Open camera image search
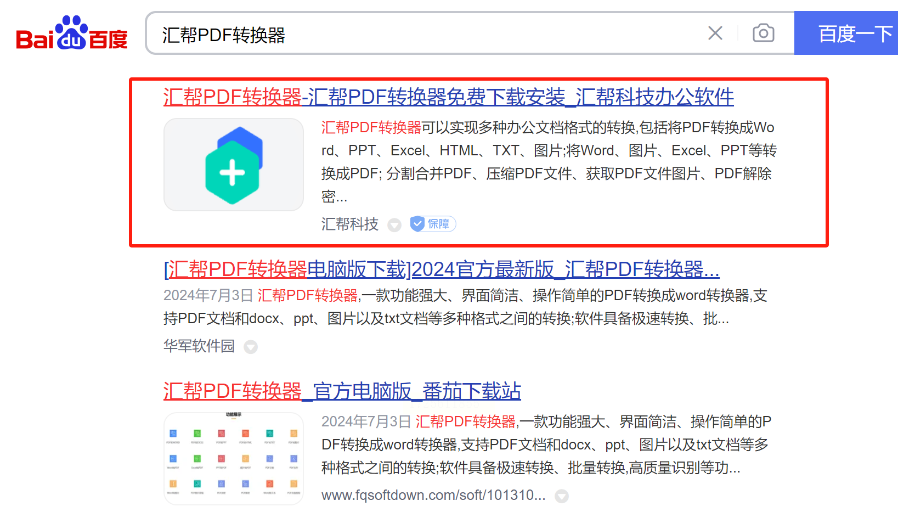This screenshot has height=512, width=898. coord(763,33)
